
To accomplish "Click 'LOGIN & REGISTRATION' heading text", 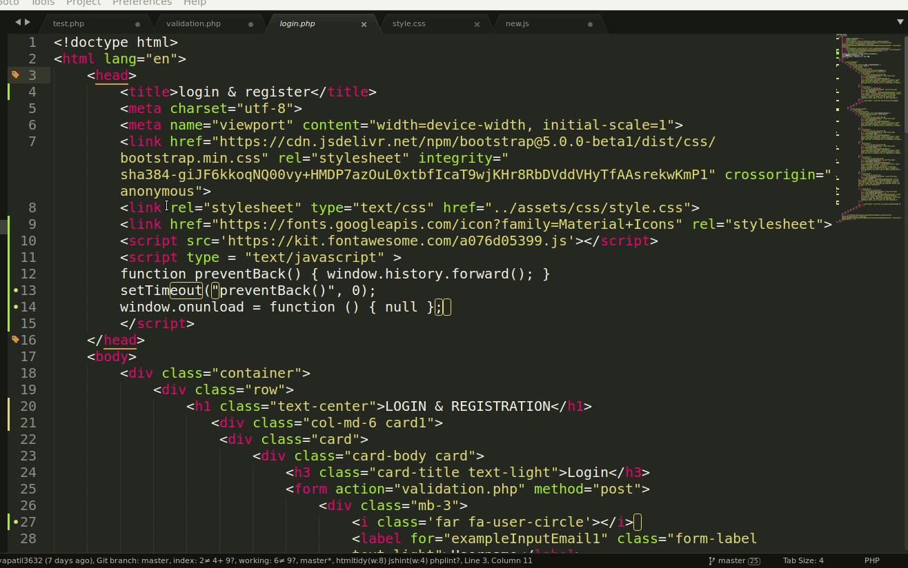I will pyautogui.click(x=468, y=406).
